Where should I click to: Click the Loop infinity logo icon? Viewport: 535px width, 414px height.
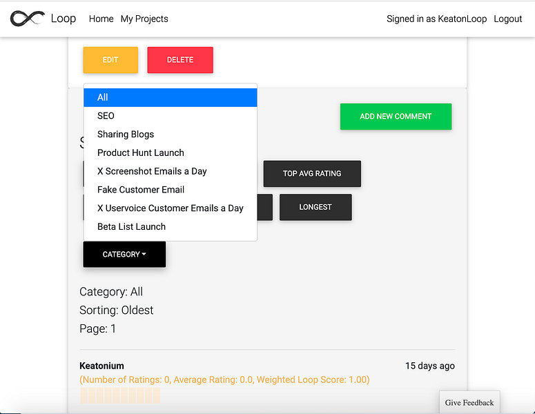28,19
